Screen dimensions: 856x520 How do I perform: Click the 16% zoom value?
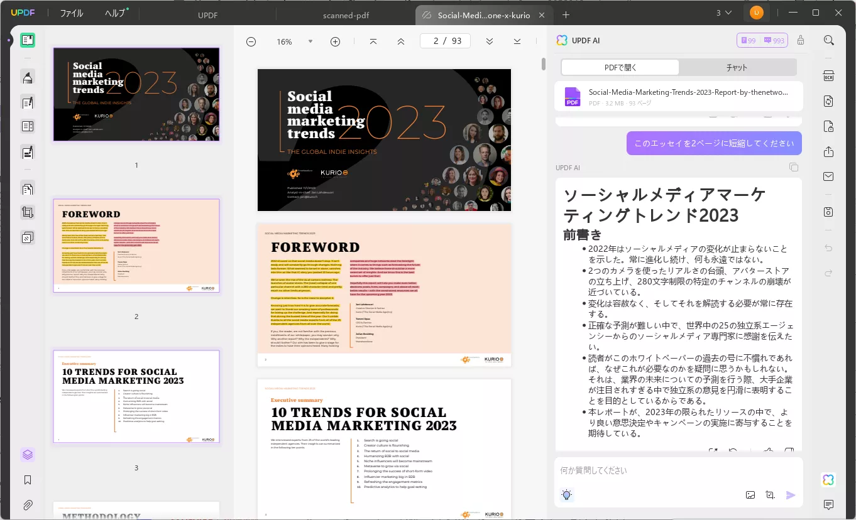click(284, 41)
